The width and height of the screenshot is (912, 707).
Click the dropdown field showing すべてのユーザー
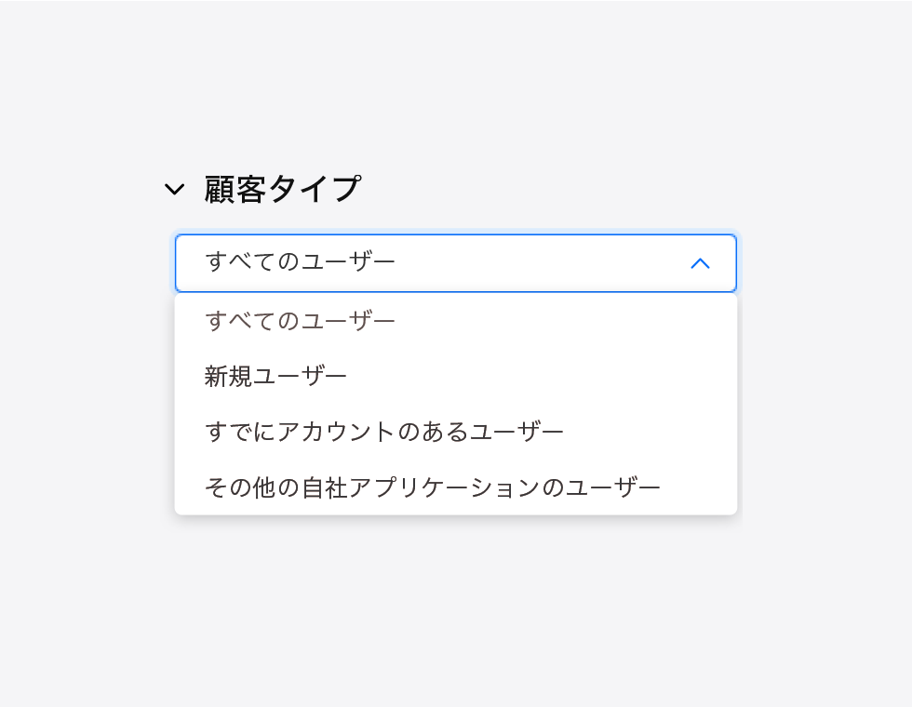[455, 263]
